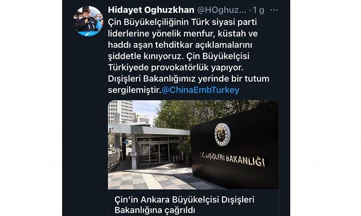Click the second headline line Bakanlığına çağrıldı
Screen dimensions: 361x216
tap(155, 210)
